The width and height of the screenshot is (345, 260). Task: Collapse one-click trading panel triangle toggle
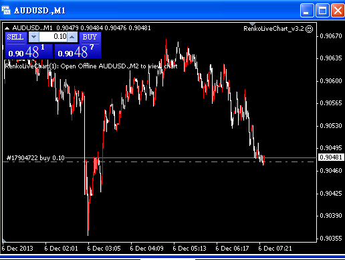7,28
